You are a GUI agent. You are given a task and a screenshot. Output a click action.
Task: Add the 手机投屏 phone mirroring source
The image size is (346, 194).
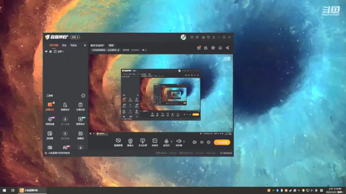[x=143, y=142]
